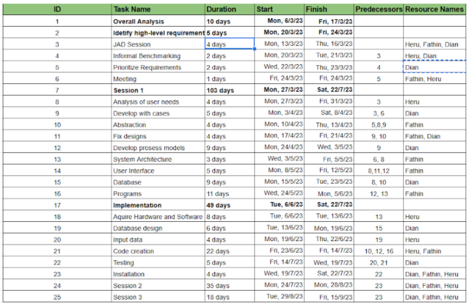Click start date 'Tue, 29/8/23'
467x303 pixels.
[279, 297]
